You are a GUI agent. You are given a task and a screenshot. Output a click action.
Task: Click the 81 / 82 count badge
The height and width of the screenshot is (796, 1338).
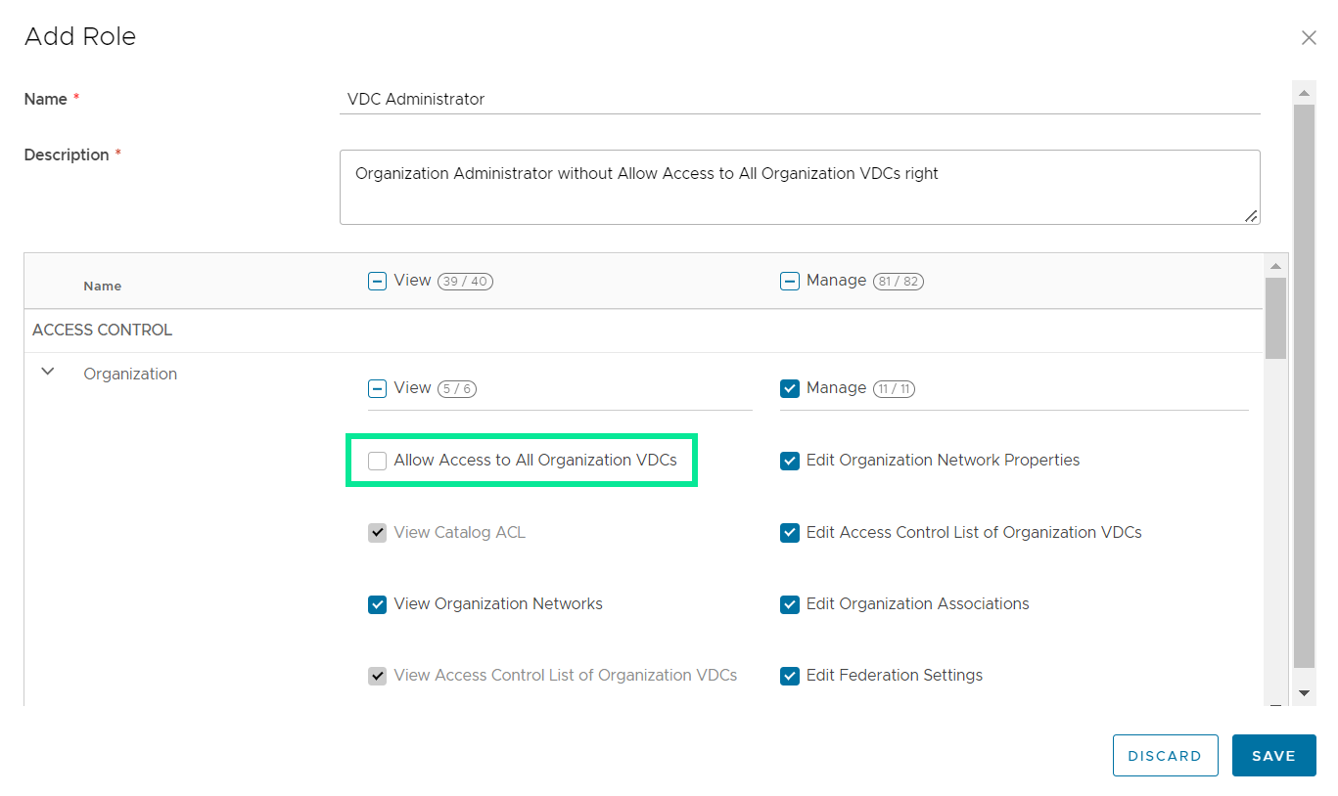click(x=897, y=282)
